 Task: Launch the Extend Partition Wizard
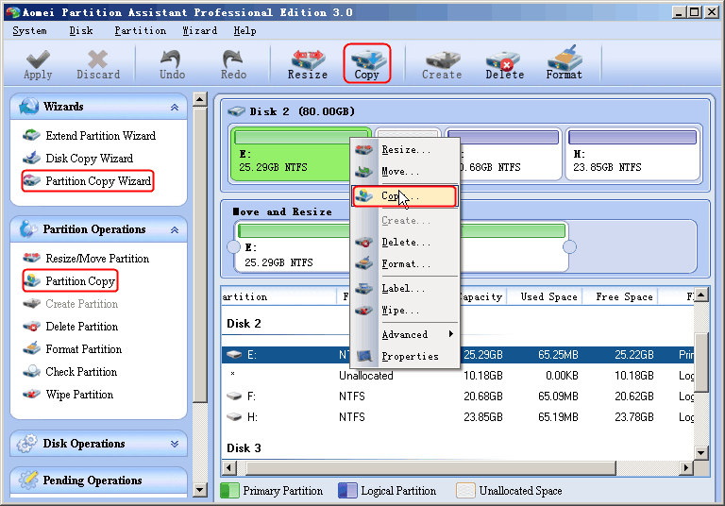point(100,136)
